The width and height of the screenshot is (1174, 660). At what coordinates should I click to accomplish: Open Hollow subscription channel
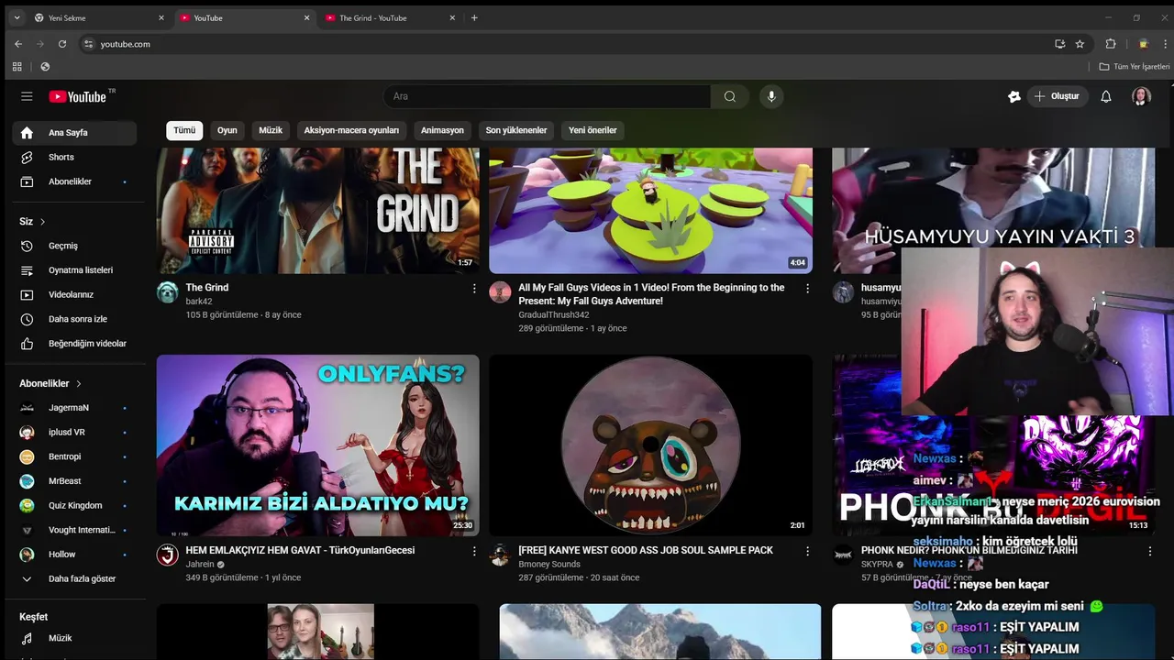click(x=74, y=555)
